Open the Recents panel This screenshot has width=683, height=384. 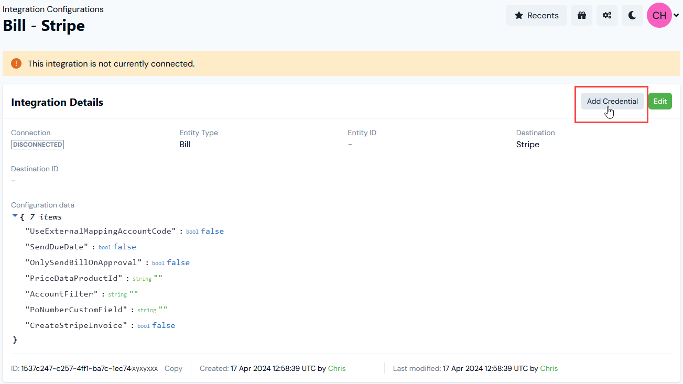[537, 15]
